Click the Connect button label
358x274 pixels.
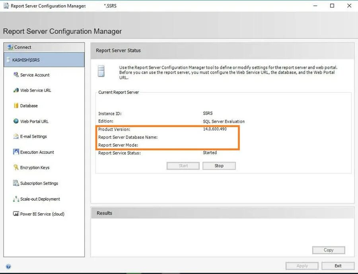point(23,47)
